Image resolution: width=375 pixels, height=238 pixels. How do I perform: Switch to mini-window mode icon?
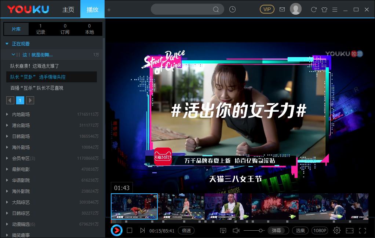[350, 230]
